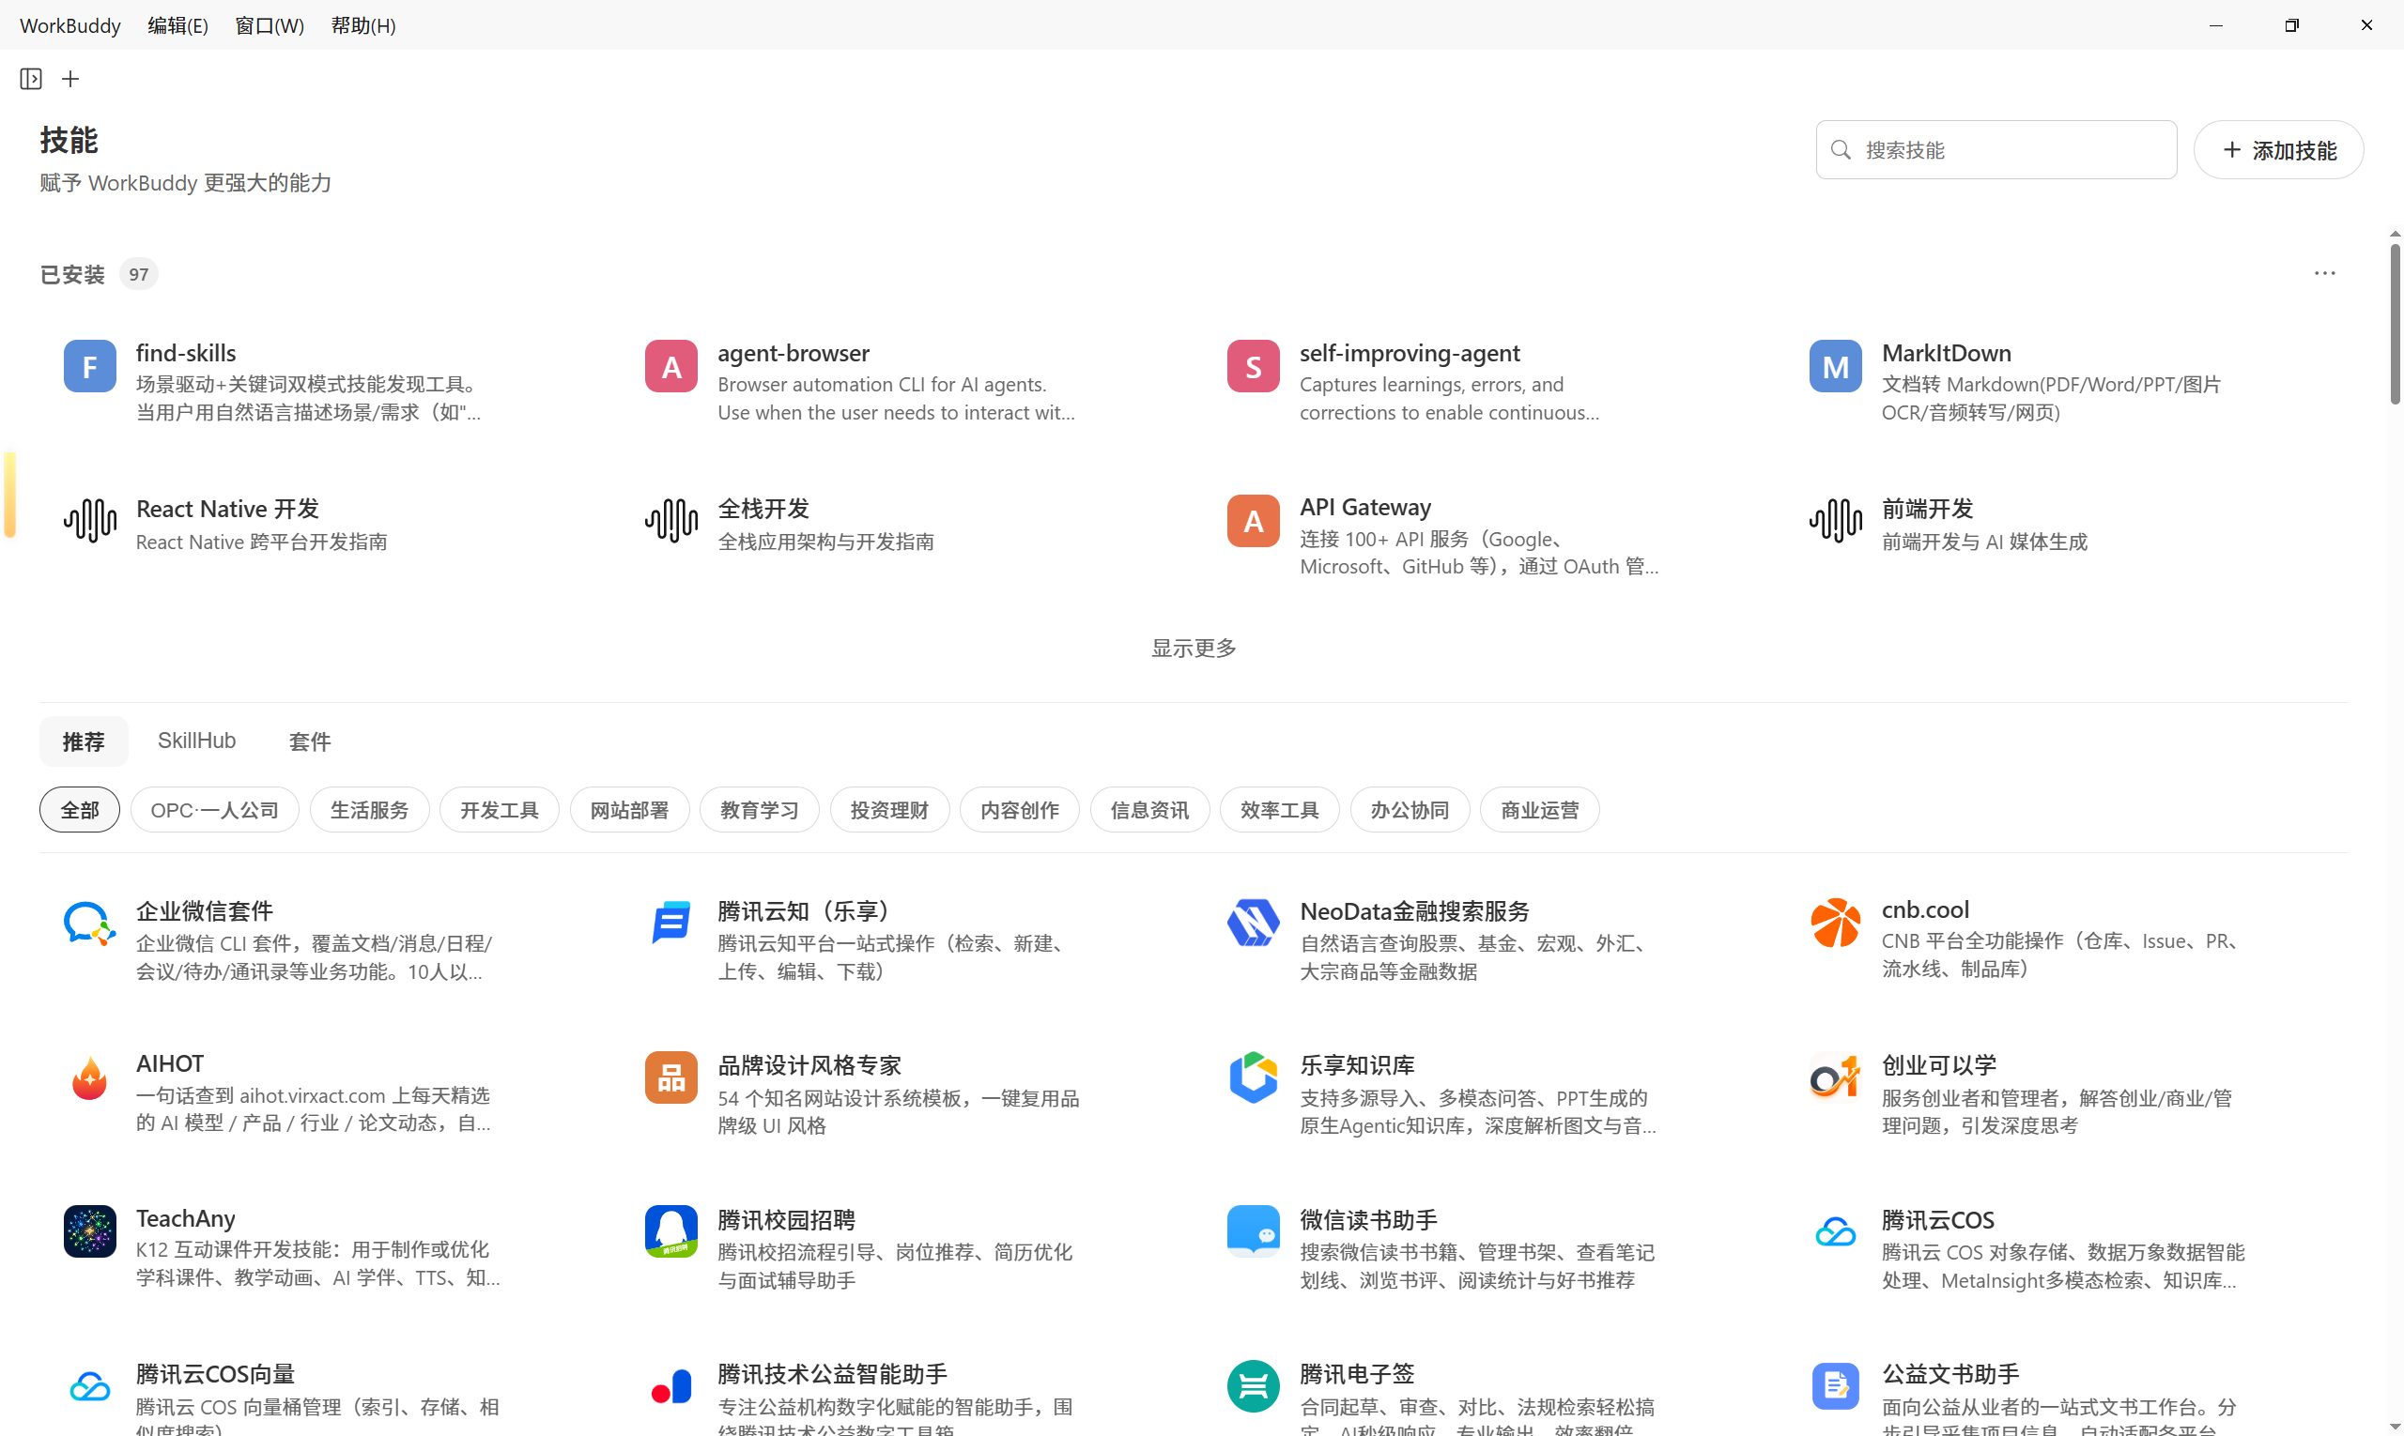2404x1436 pixels.
Task: Click the TeachAny colorful icon
Action: 90,1230
